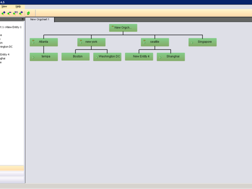This screenshot has width=252, height=189.
Task: Select the New Entity 4 box in chart
Action: coord(139,57)
